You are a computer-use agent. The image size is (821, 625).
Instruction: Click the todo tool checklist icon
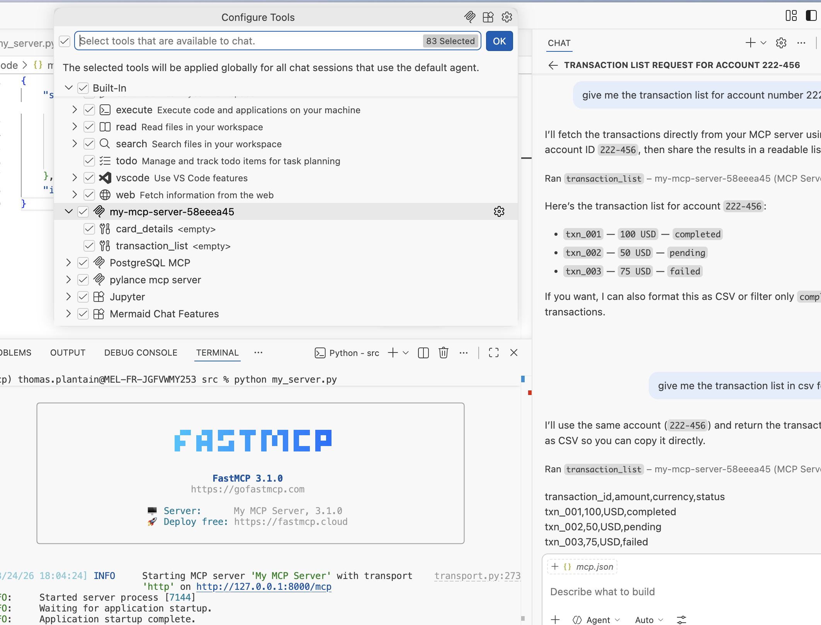point(105,161)
